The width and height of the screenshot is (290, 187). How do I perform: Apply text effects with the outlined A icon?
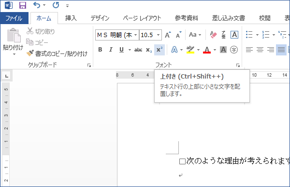174,50
